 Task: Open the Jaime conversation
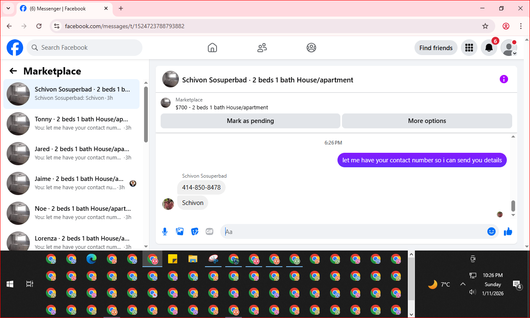(71, 183)
